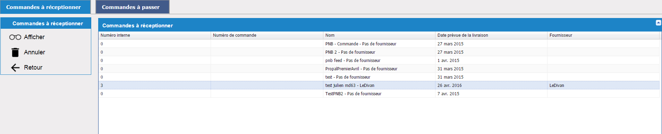This screenshot has height=134, width=662.
Task: Click the trash can Annuler icon
Action: click(x=15, y=52)
